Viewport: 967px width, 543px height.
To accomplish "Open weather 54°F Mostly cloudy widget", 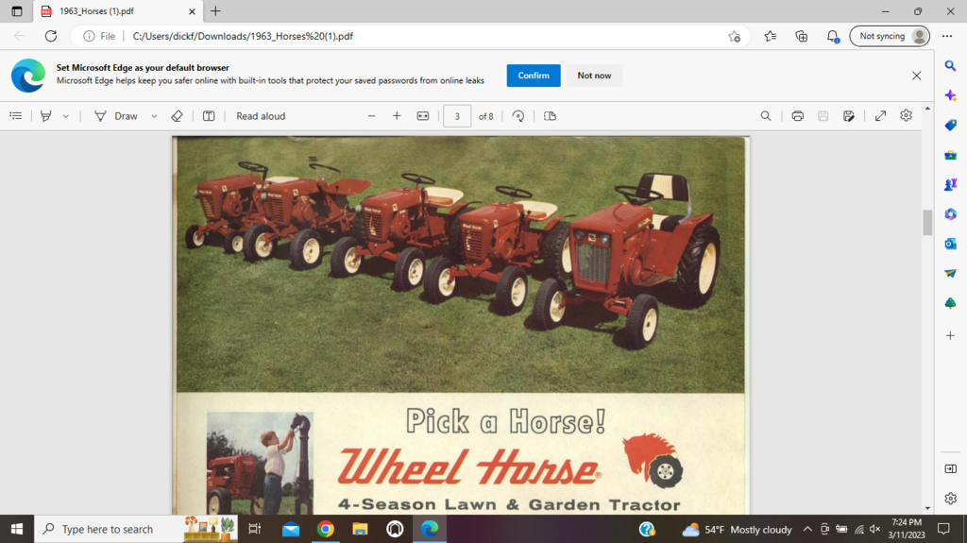I will (x=737, y=530).
